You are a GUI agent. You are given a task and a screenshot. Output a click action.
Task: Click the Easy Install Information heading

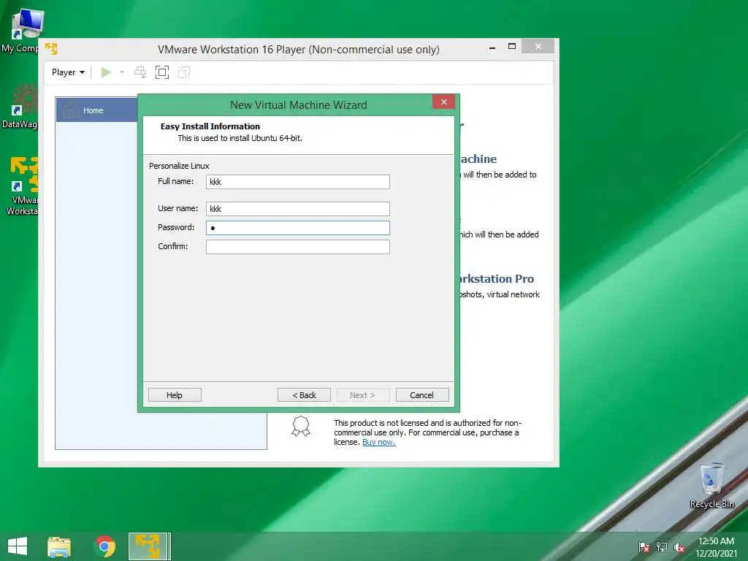tap(210, 126)
